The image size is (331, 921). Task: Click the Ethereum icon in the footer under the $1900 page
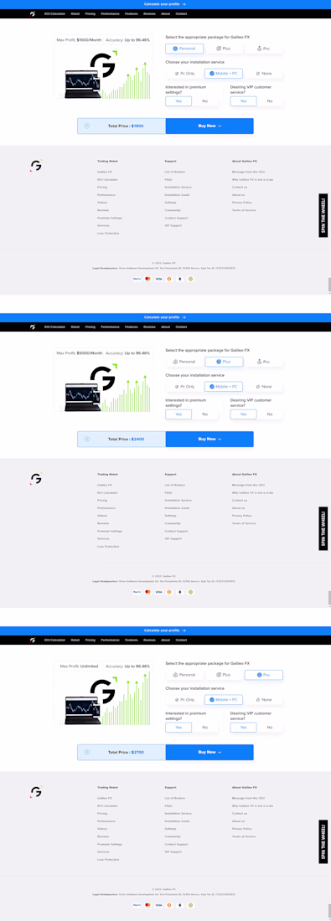(179, 279)
